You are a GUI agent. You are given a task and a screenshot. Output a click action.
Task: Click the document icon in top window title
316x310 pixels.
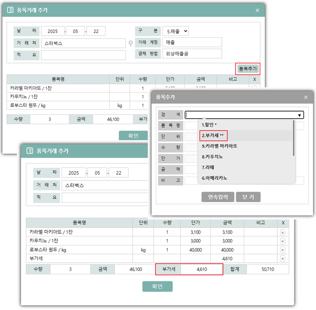pyautogui.click(x=10, y=10)
